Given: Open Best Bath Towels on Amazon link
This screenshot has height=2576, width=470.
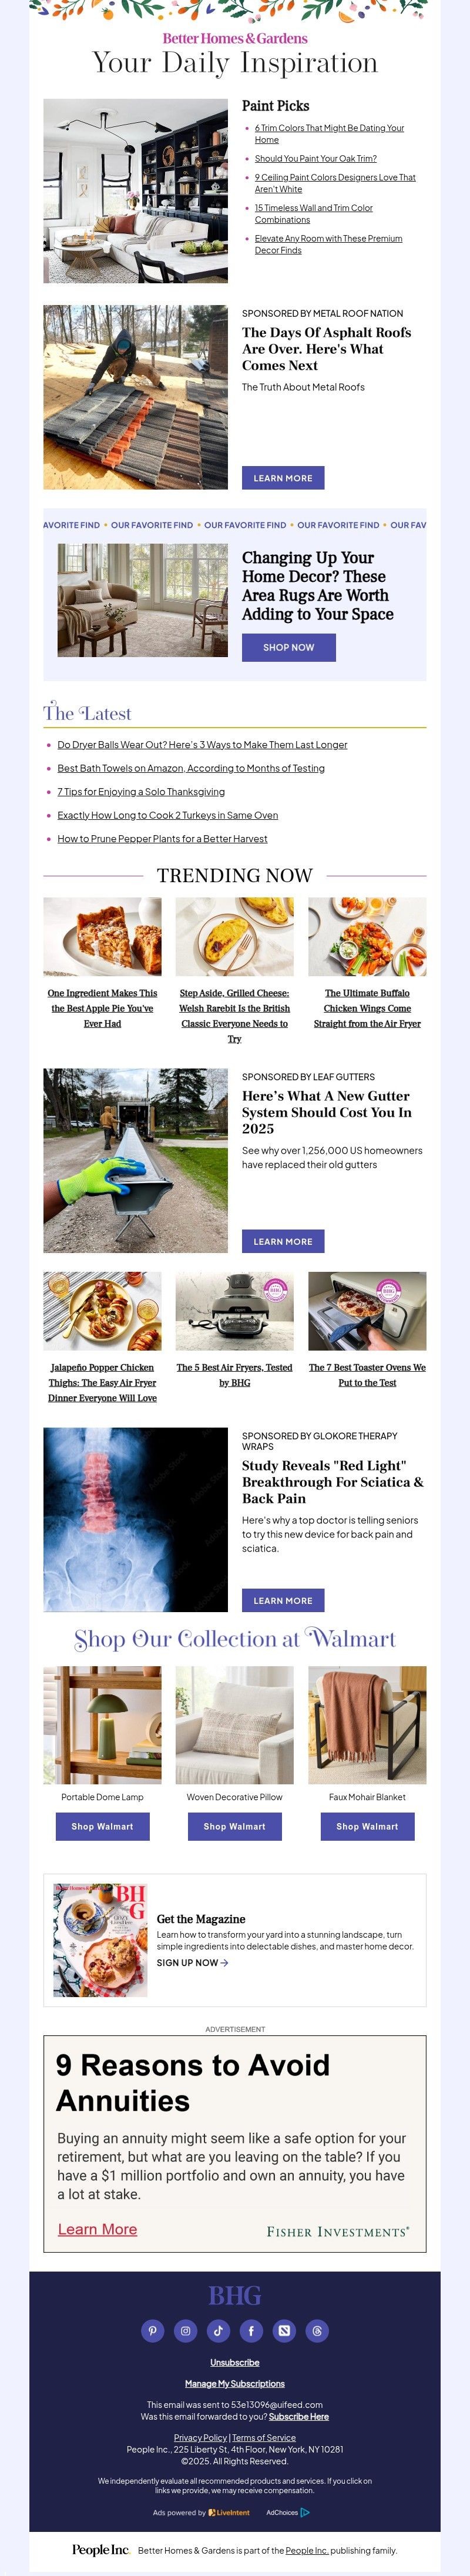Looking at the screenshot, I should [x=191, y=768].
